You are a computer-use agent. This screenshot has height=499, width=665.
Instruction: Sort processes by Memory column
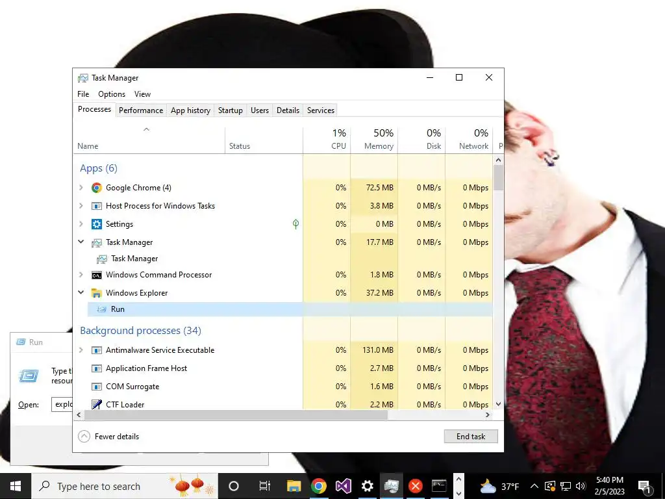click(x=374, y=140)
